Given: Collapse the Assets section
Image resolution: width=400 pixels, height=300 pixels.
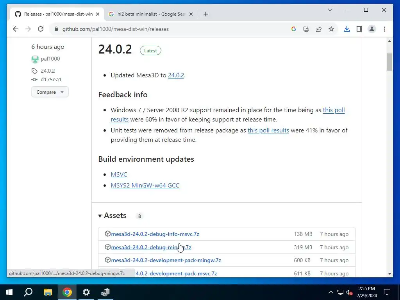Looking at the screenshot, I should [112, 216].
